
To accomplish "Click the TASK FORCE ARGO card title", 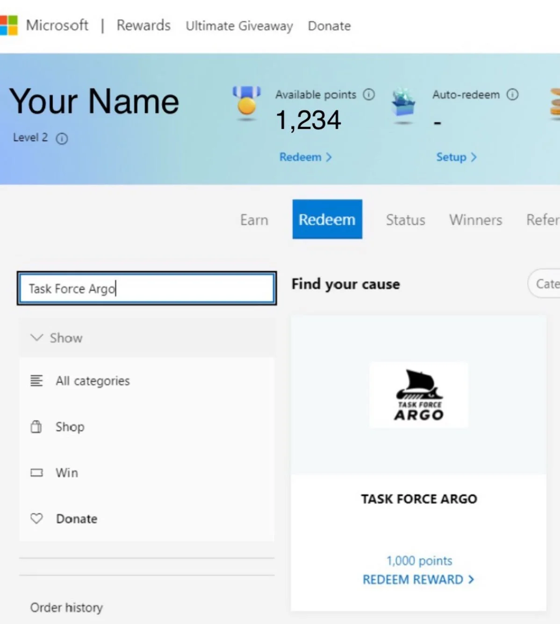I will pyautogui.click(x=419, y=499).
